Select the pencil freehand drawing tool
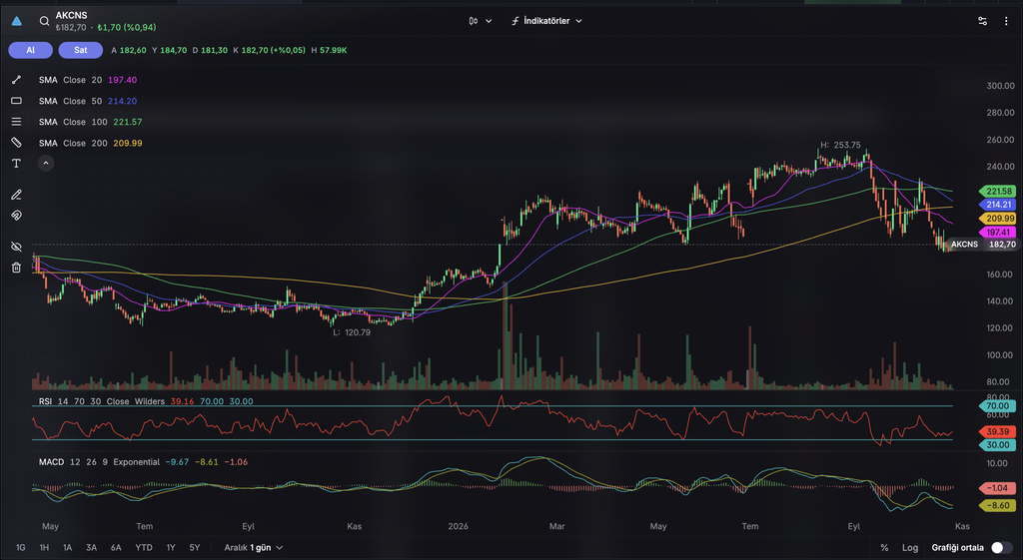The image size is (1023, 560). [16, 195]
